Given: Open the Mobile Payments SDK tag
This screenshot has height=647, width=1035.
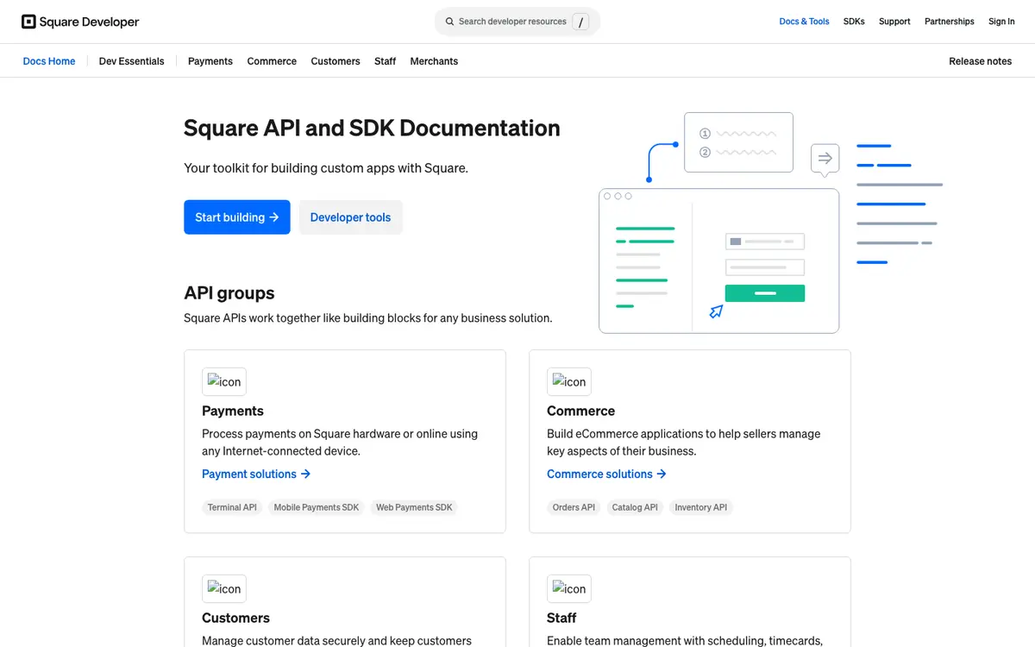Looking at the screenshot, I should (x=317, y=507).
